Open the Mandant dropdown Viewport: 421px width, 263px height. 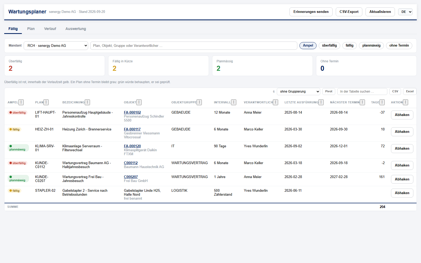[x=56, y=45]
